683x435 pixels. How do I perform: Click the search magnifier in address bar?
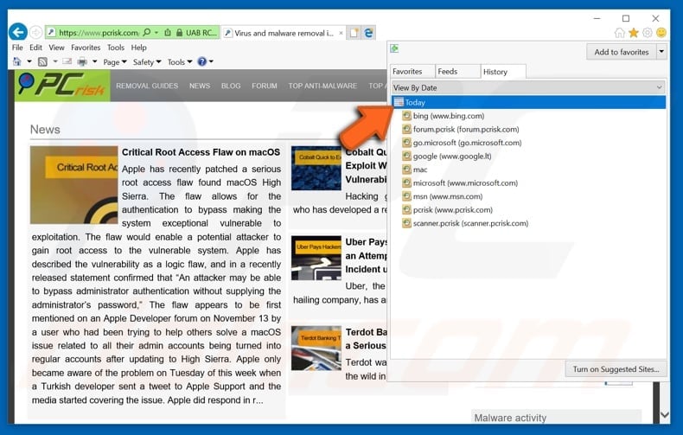147,32
